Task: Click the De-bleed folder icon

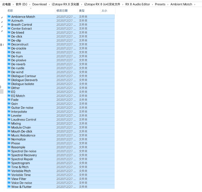Action: coord(9,32)
